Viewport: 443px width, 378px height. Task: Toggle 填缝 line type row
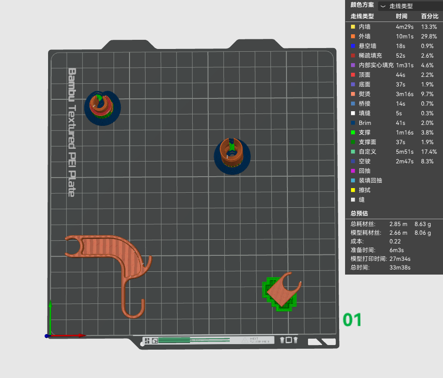pos(394,113)
